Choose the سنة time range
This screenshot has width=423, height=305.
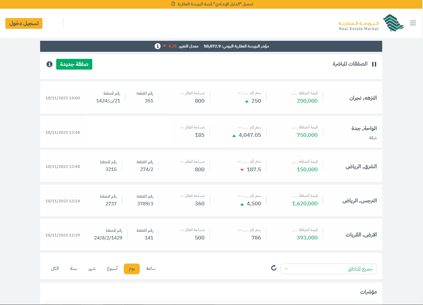(x=74, y=269)
